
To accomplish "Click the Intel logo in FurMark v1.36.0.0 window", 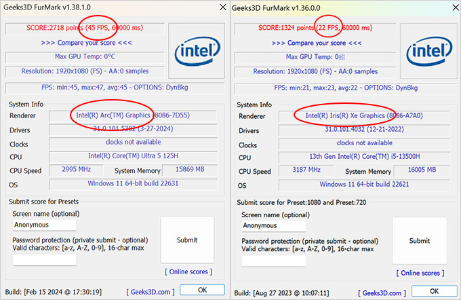I will tap(429, 51).
